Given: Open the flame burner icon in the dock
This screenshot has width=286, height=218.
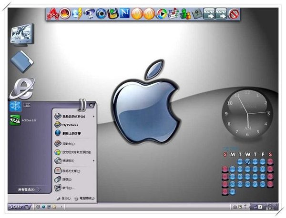Looking at the screenshot, I should (x=65, y=13).
